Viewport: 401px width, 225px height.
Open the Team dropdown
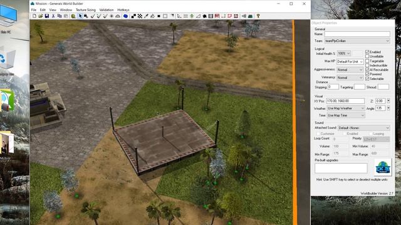pyautogui.click(x=357, y=41)
